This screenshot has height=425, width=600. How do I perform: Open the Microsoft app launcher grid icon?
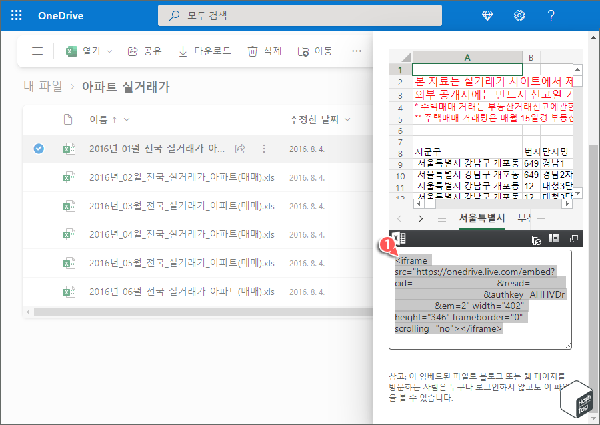pyautogui.click(x=16, y=15)
